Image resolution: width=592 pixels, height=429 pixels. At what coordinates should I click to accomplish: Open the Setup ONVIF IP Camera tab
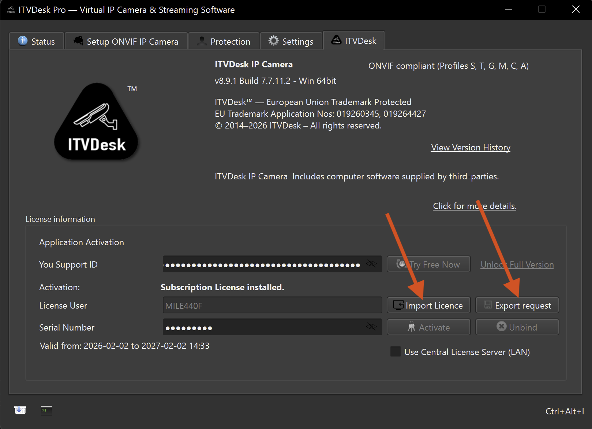tap(126, 41)
